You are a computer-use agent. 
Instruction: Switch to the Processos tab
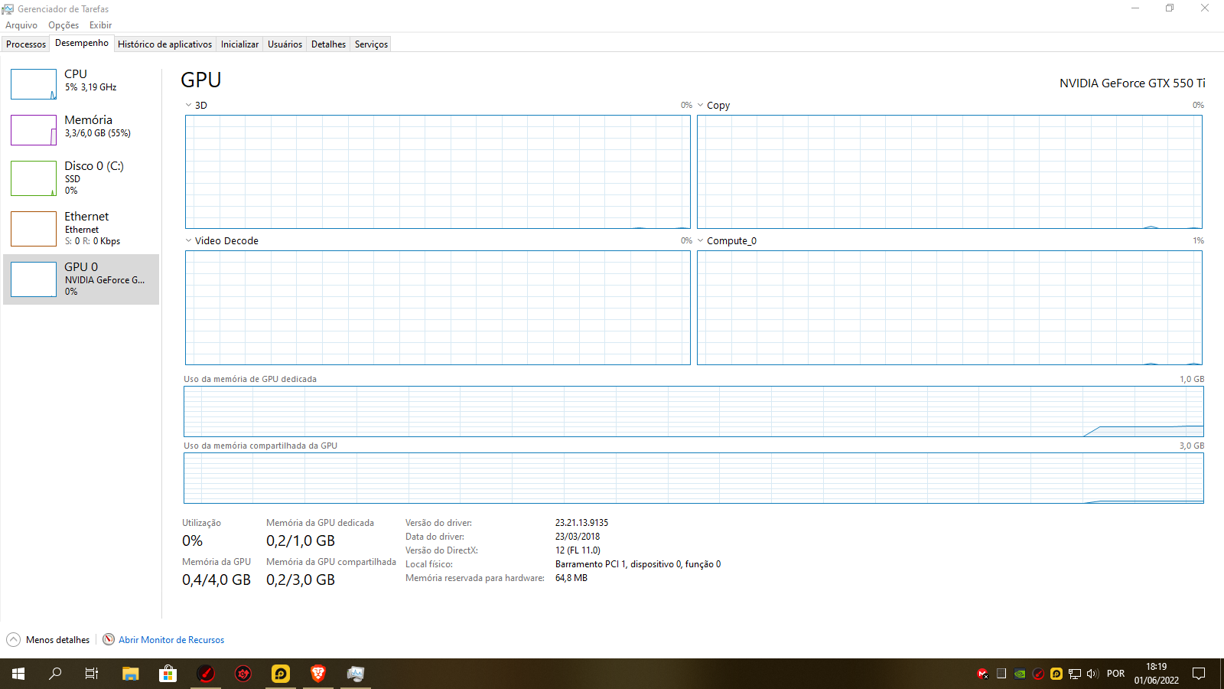click(26, 44)
